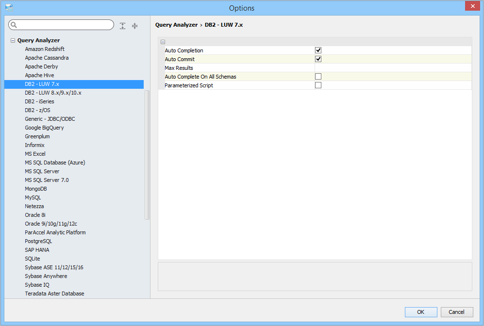Select DB2 - iSeries in the tree

(x=39, y=101)
